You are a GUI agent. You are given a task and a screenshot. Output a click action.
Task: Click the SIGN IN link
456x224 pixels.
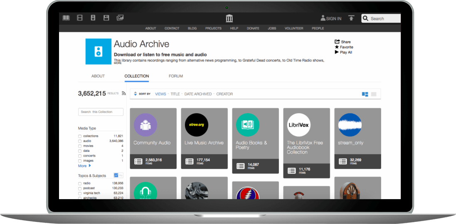pos(333,19)
